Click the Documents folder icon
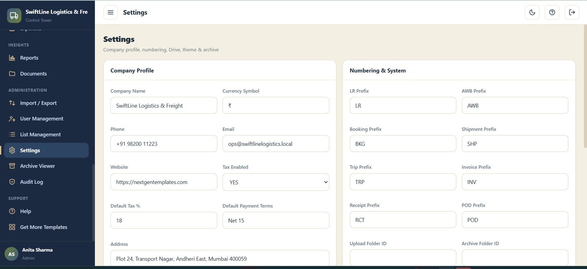 12,74
